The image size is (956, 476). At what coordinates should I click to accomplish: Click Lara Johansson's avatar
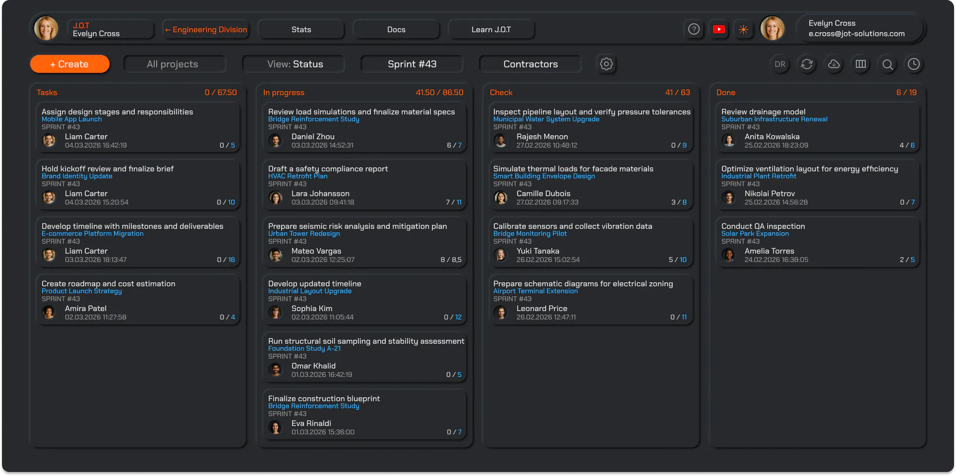pyautogui.click(x=275, y=198)
